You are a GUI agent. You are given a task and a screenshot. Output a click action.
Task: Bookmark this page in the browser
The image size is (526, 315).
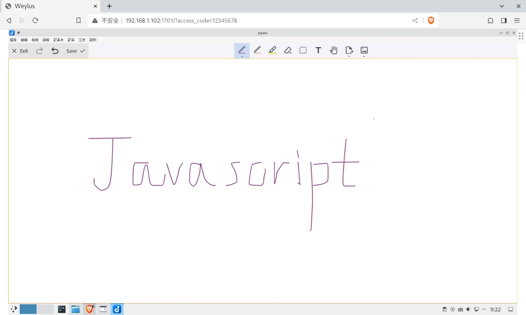click(78, 21)
